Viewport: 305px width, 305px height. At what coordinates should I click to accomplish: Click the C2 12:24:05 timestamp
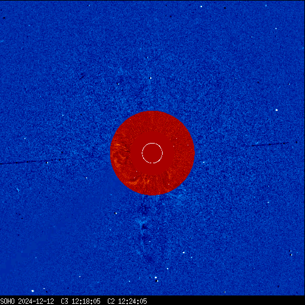point(127,301)
